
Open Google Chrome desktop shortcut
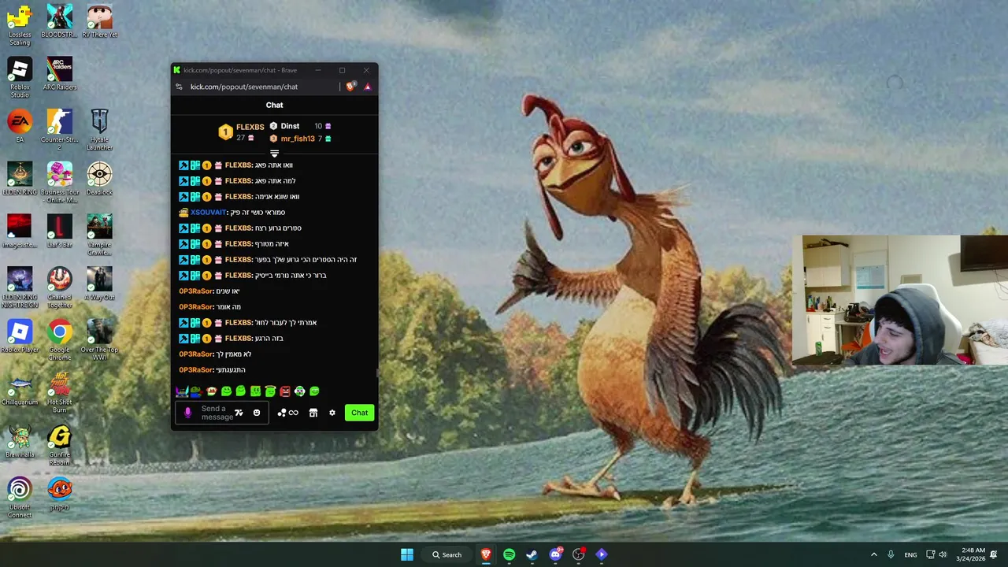point(60,340)
